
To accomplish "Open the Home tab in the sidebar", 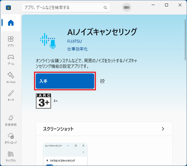I will (x=11, y=23).
